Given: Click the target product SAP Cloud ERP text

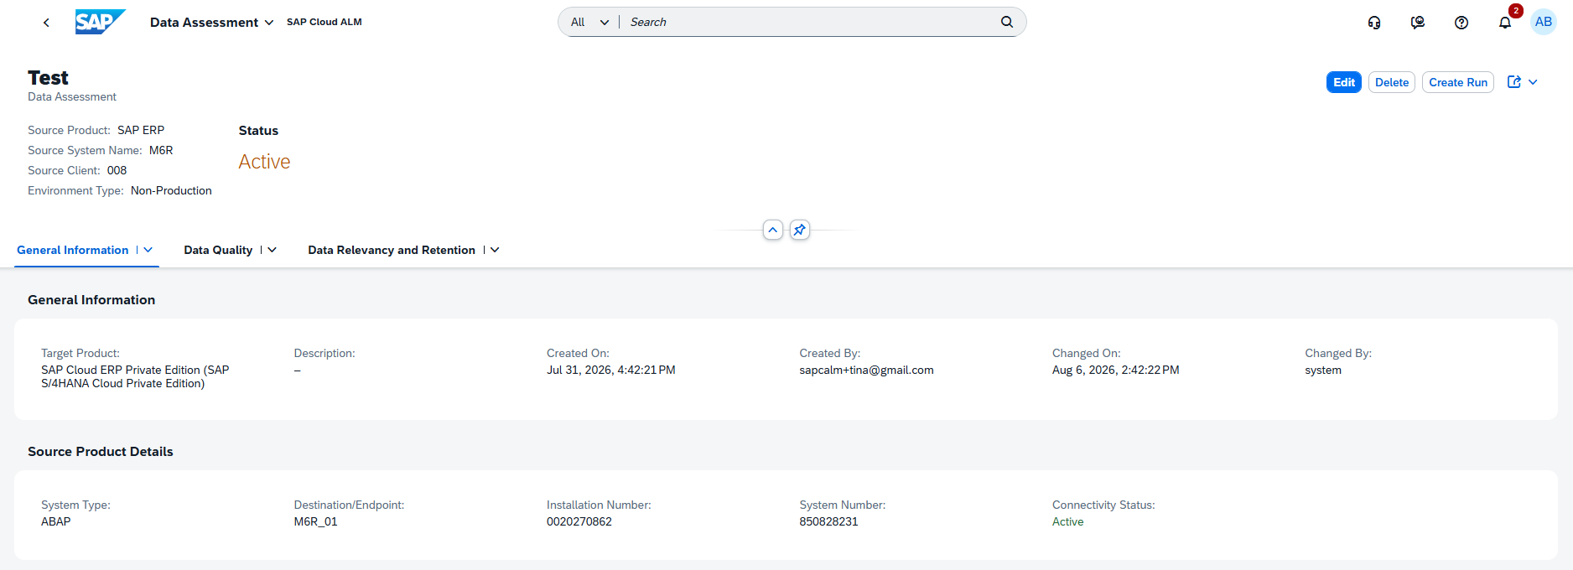Looking at the screenshot, I should click(x=135, y=376).
